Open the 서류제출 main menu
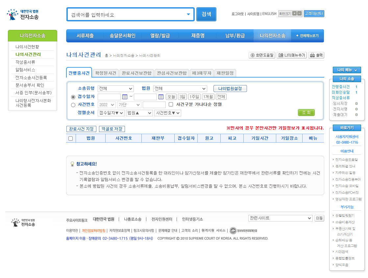Viewport: 368px width, 278px height. tap(85, 36)
